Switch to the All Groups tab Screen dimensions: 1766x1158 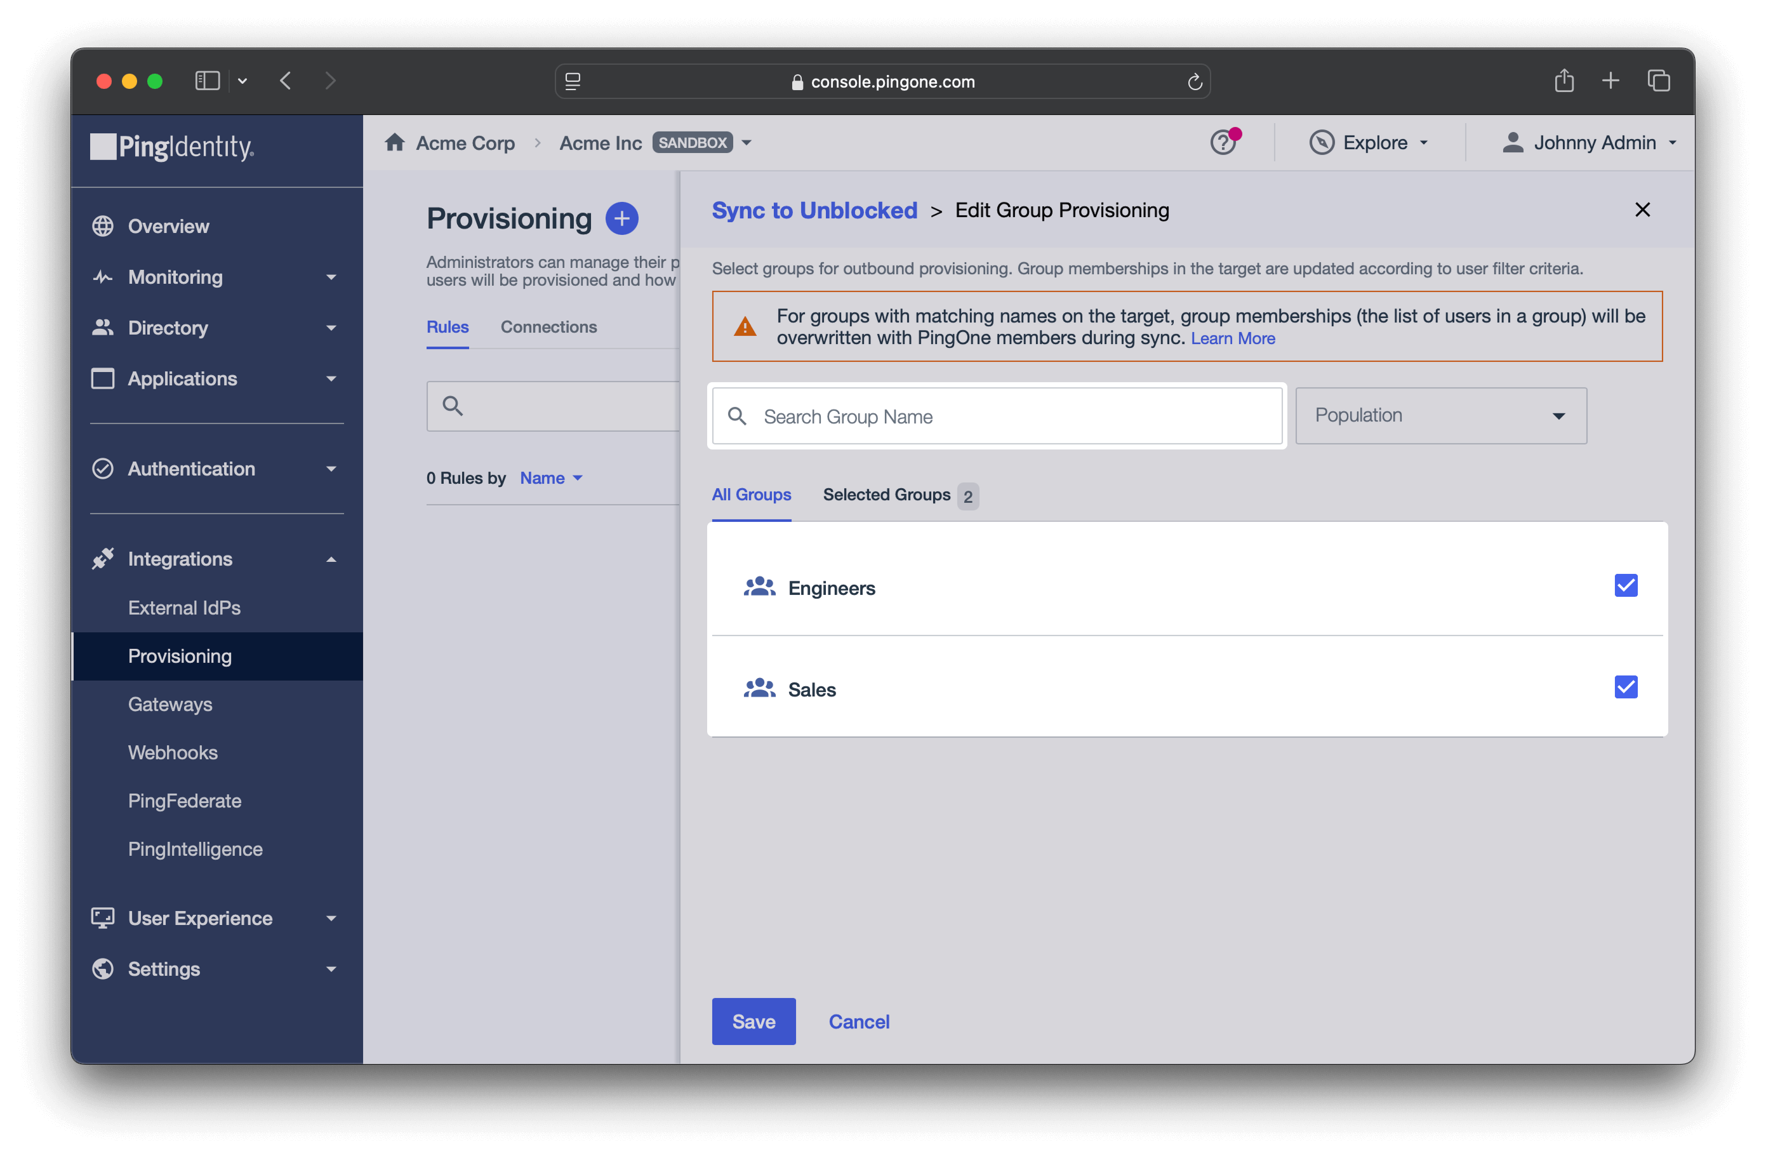[x=751, y=495]
